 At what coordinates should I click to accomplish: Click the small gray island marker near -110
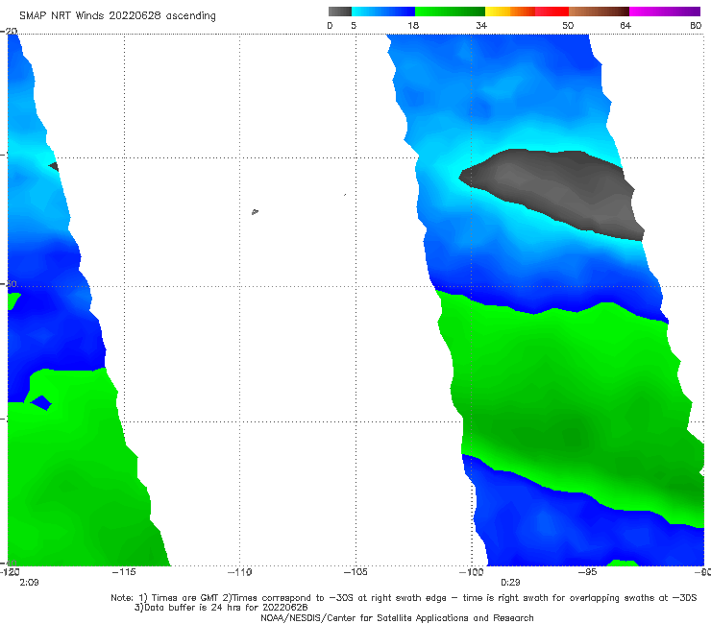255,211
